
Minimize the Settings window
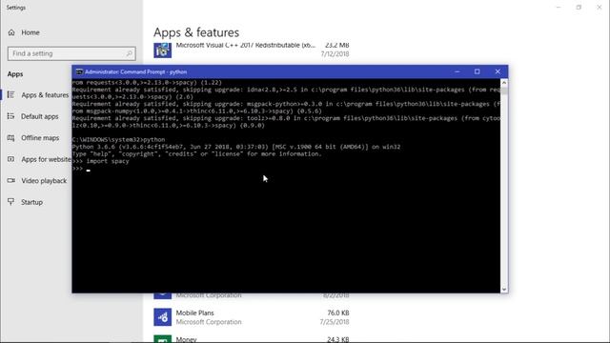[x=559, y=8]
